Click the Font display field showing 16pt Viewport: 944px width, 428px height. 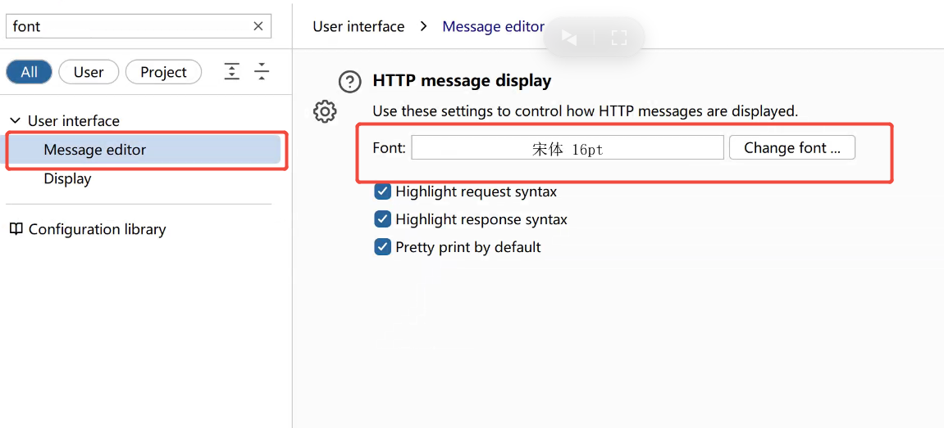(567, 148)
